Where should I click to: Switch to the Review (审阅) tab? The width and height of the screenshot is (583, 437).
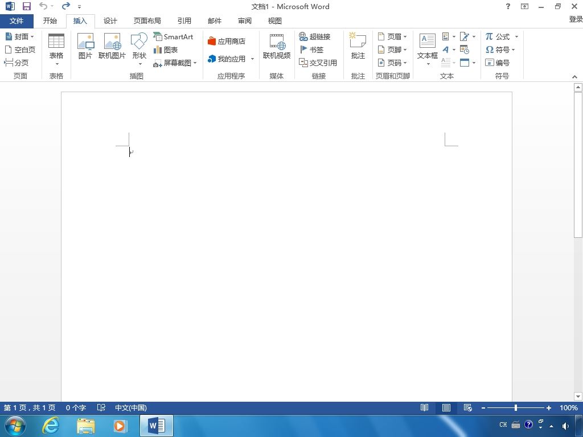click(244, 21)
